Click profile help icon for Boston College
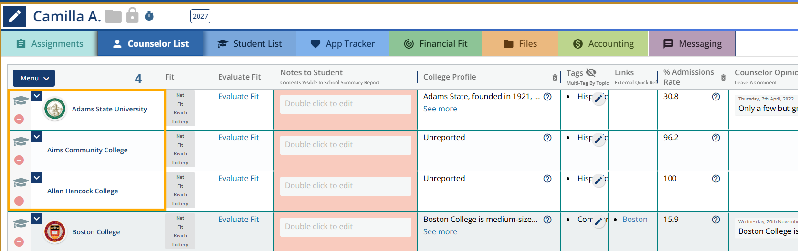 point(547,220)
